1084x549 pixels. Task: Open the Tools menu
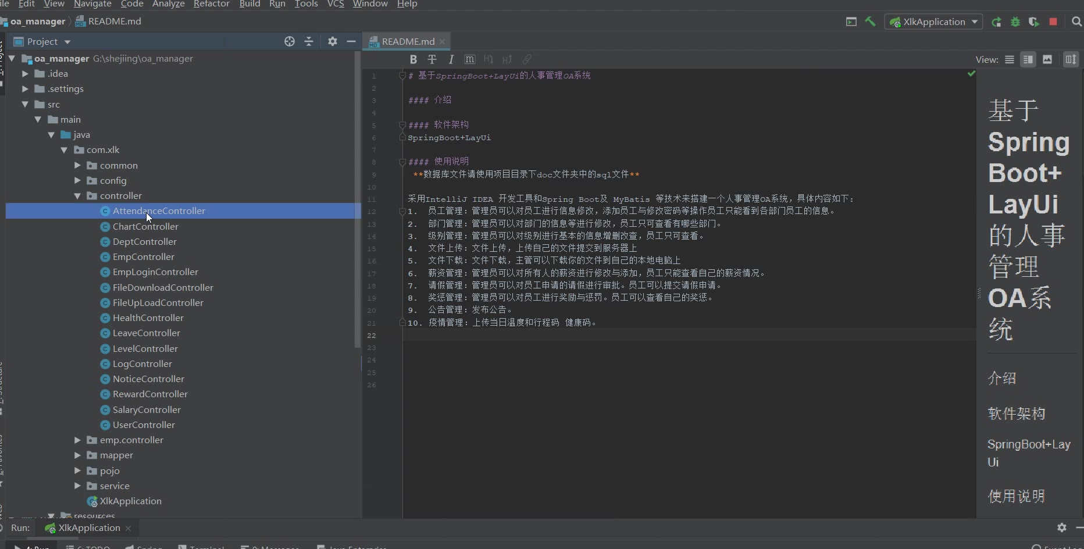306,4
